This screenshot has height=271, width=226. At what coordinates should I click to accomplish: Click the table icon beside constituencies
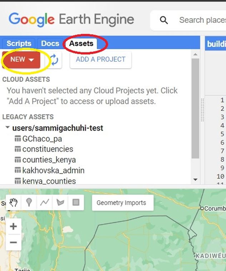coord(17,149)
